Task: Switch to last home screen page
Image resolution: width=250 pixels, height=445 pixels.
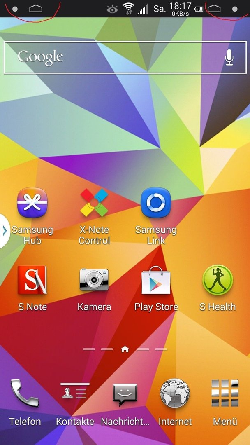Action: pos(161,349)
